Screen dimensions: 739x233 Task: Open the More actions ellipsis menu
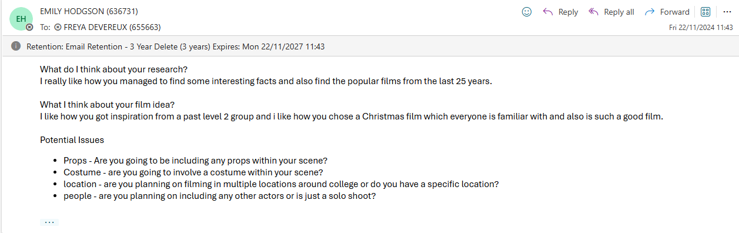pos(727,12)
